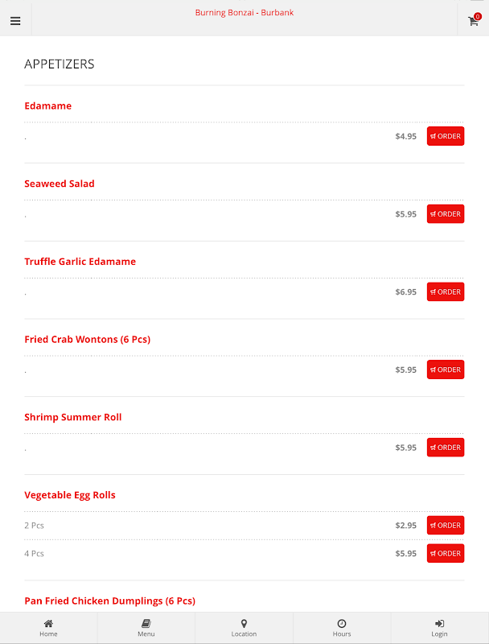Select Pan Fried Chicken Dumplings title
489x644 pixels.
(x=110, y=601)
